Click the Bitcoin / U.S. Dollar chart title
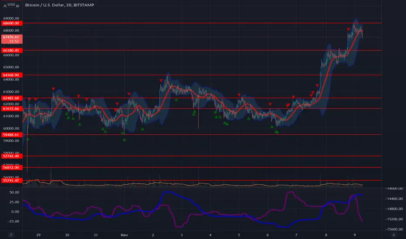Image resolution: width=406 pixels, height=239 pixels. [x=60, y=5]
